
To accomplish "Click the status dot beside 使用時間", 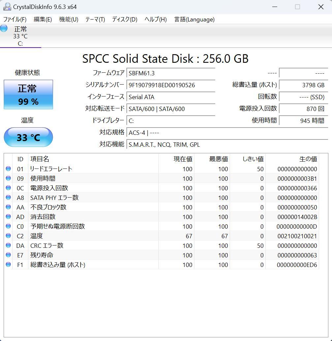I will point(8,178).
